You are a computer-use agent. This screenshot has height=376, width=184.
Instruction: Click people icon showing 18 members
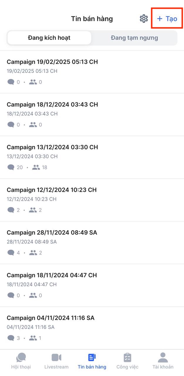[36, 167]
